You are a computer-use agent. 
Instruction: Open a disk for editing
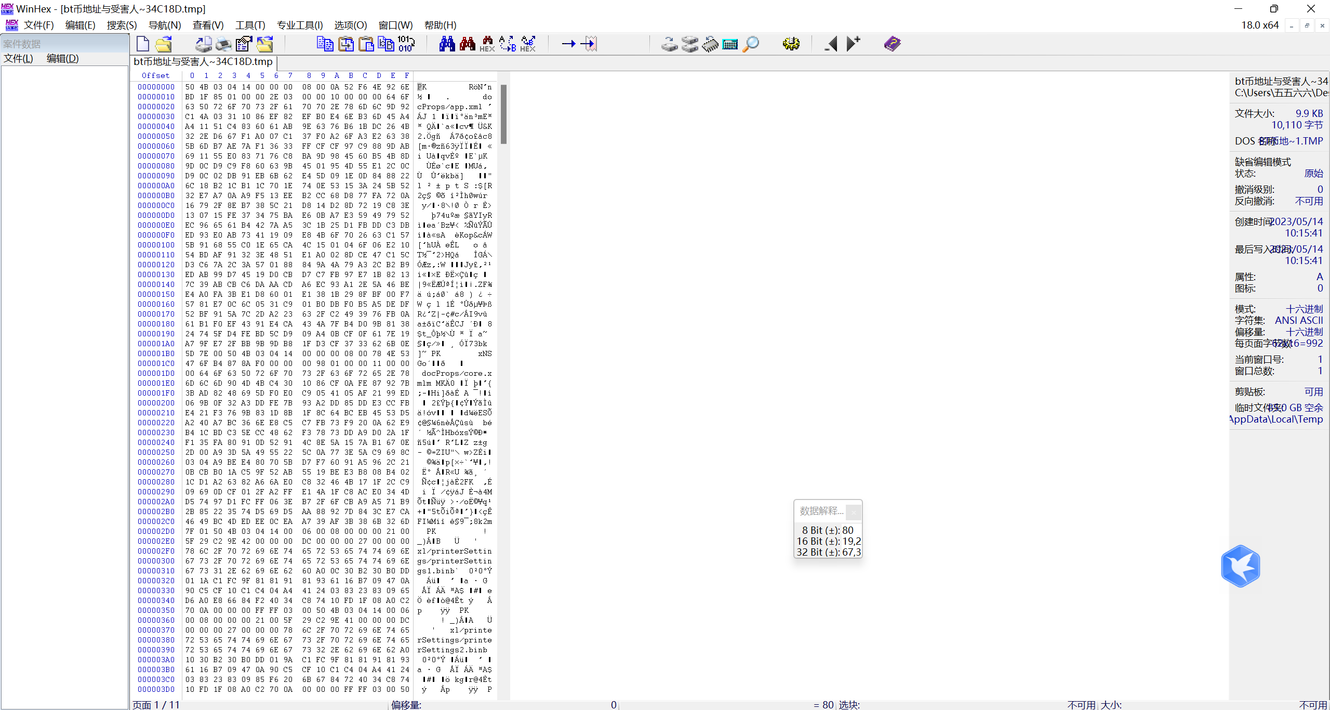pyautogui.click(x=669, y=44)
